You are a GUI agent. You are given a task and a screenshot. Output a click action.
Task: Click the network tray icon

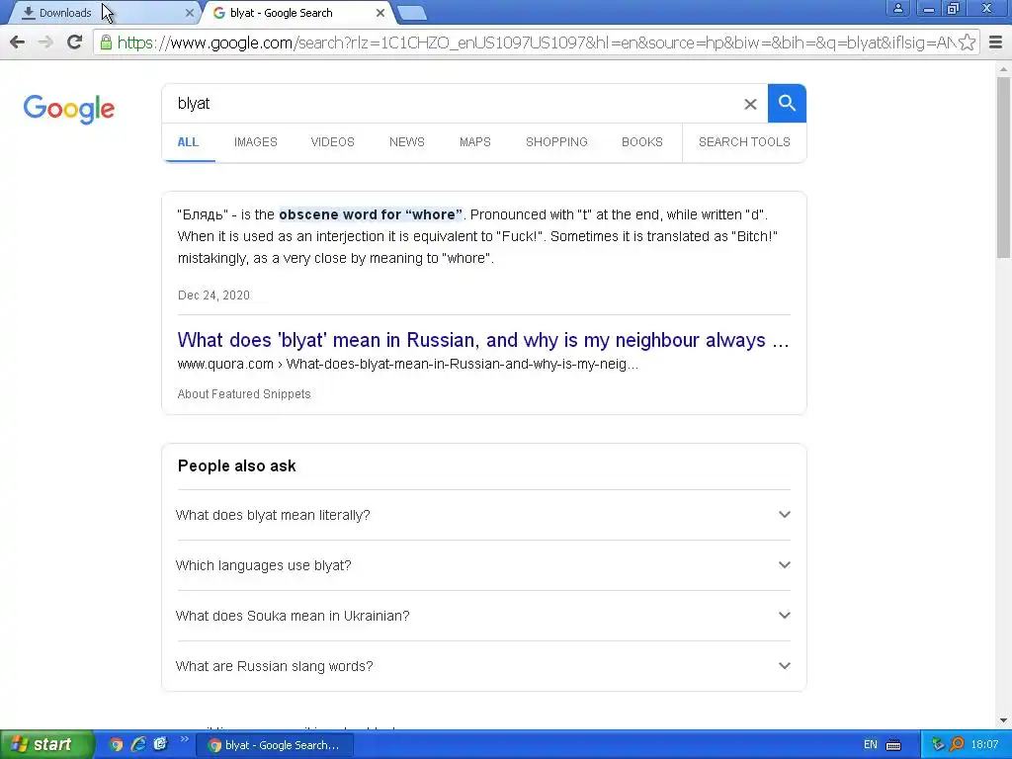[x=938, y=745]
